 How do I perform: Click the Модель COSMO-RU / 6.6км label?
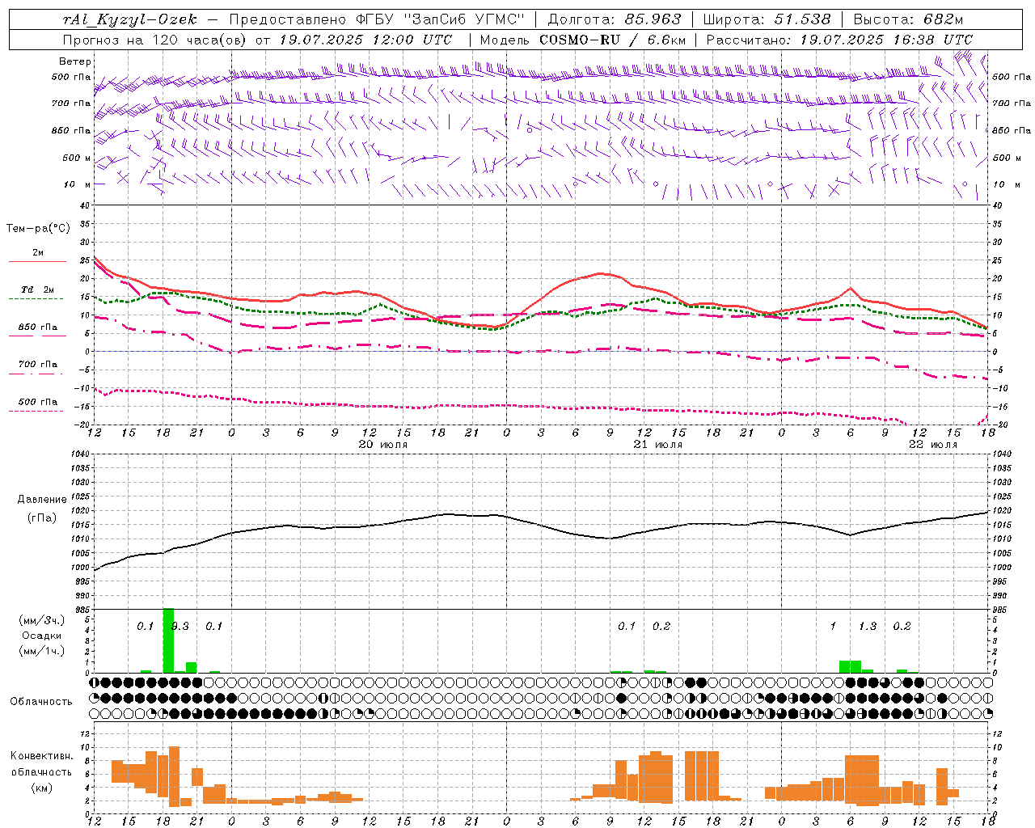tap(583, 40)
